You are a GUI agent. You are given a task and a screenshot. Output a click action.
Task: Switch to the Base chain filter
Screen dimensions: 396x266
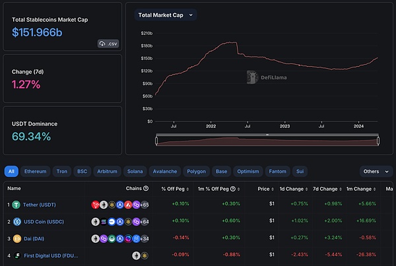click(x=221, y=171)
